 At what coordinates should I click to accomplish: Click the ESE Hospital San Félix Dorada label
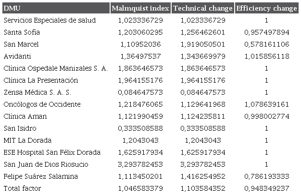52,152
